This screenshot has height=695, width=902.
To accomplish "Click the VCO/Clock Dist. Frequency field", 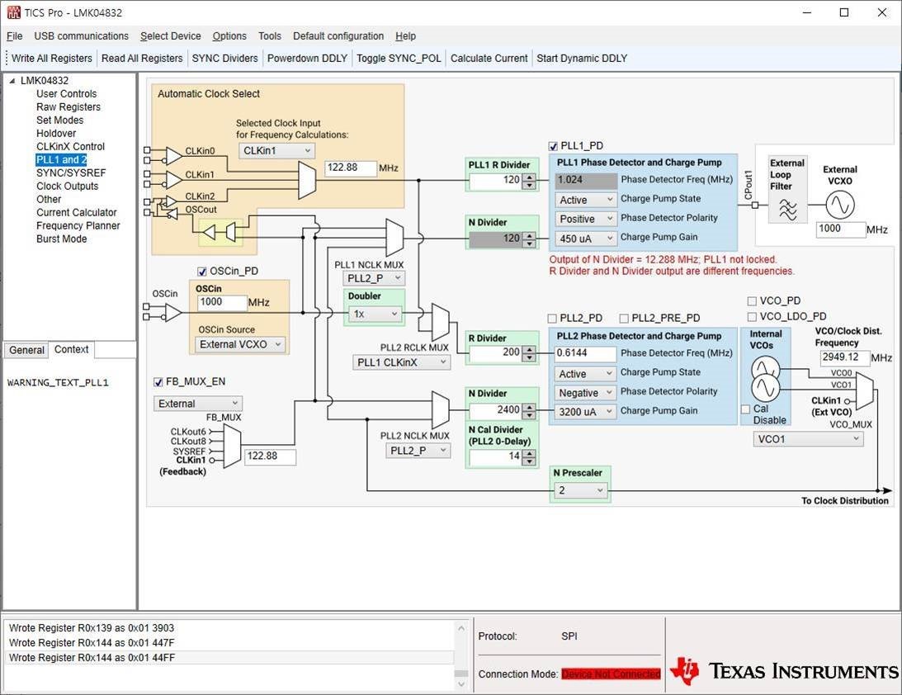I will [844, 357].
